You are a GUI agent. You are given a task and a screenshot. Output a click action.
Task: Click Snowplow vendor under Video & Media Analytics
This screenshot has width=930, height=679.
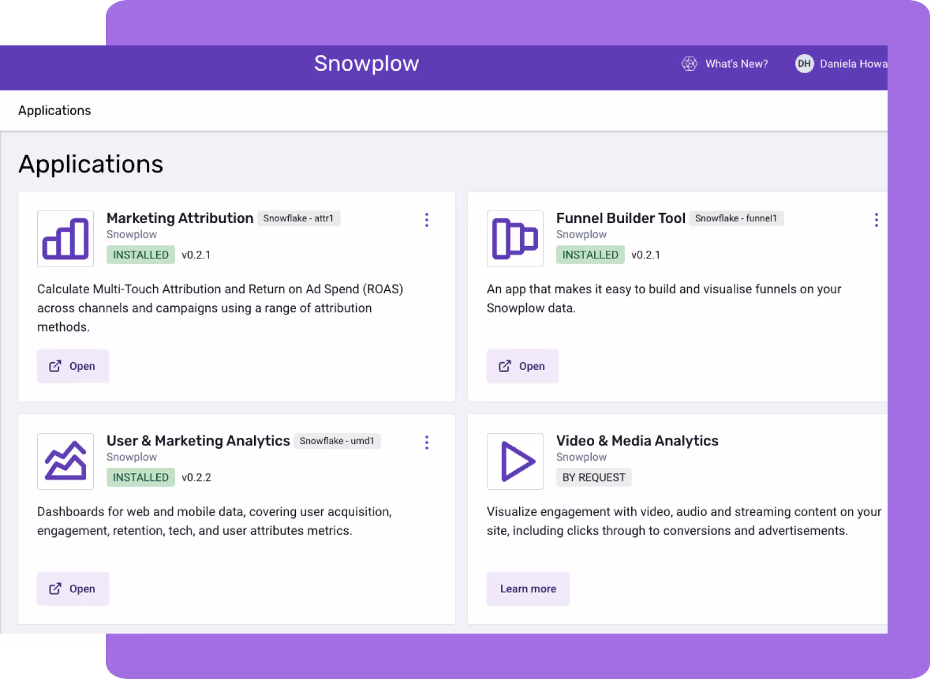(582, 457)
